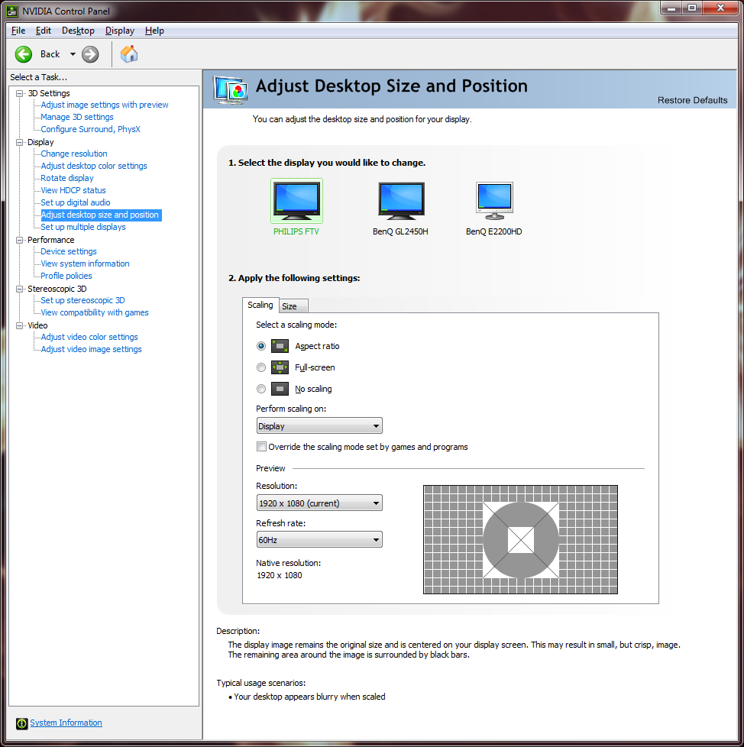Viewport: 744px width, 747px height.
Task: Select the BenQ GL2450H monitor icon
Action: (x=401, y=201)
